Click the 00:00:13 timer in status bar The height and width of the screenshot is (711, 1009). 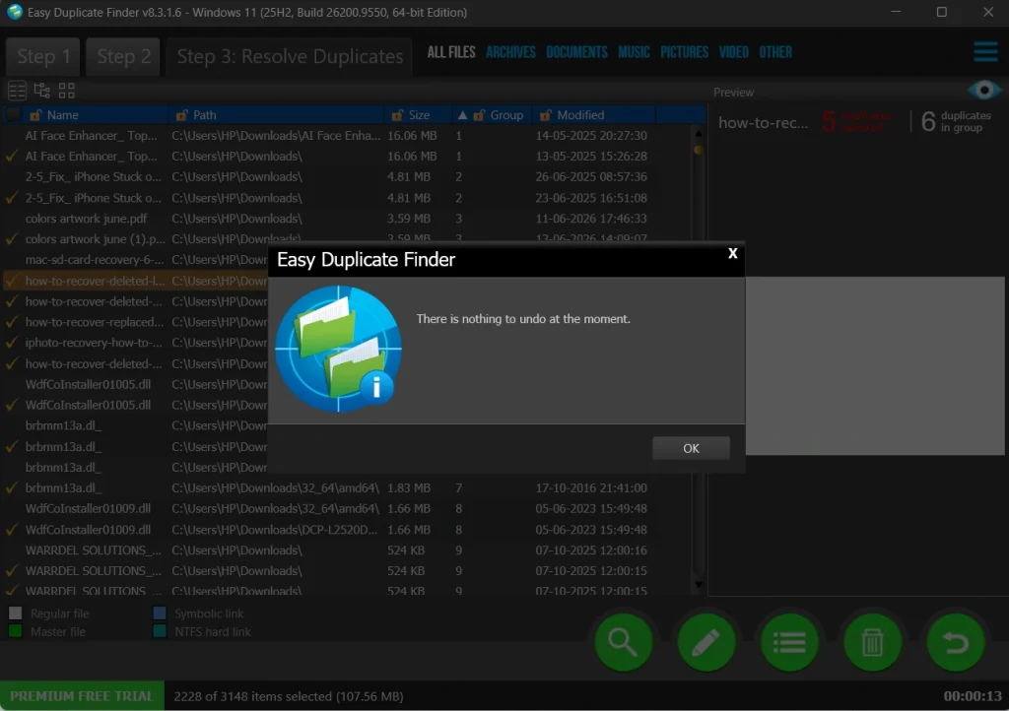point(973,696)
